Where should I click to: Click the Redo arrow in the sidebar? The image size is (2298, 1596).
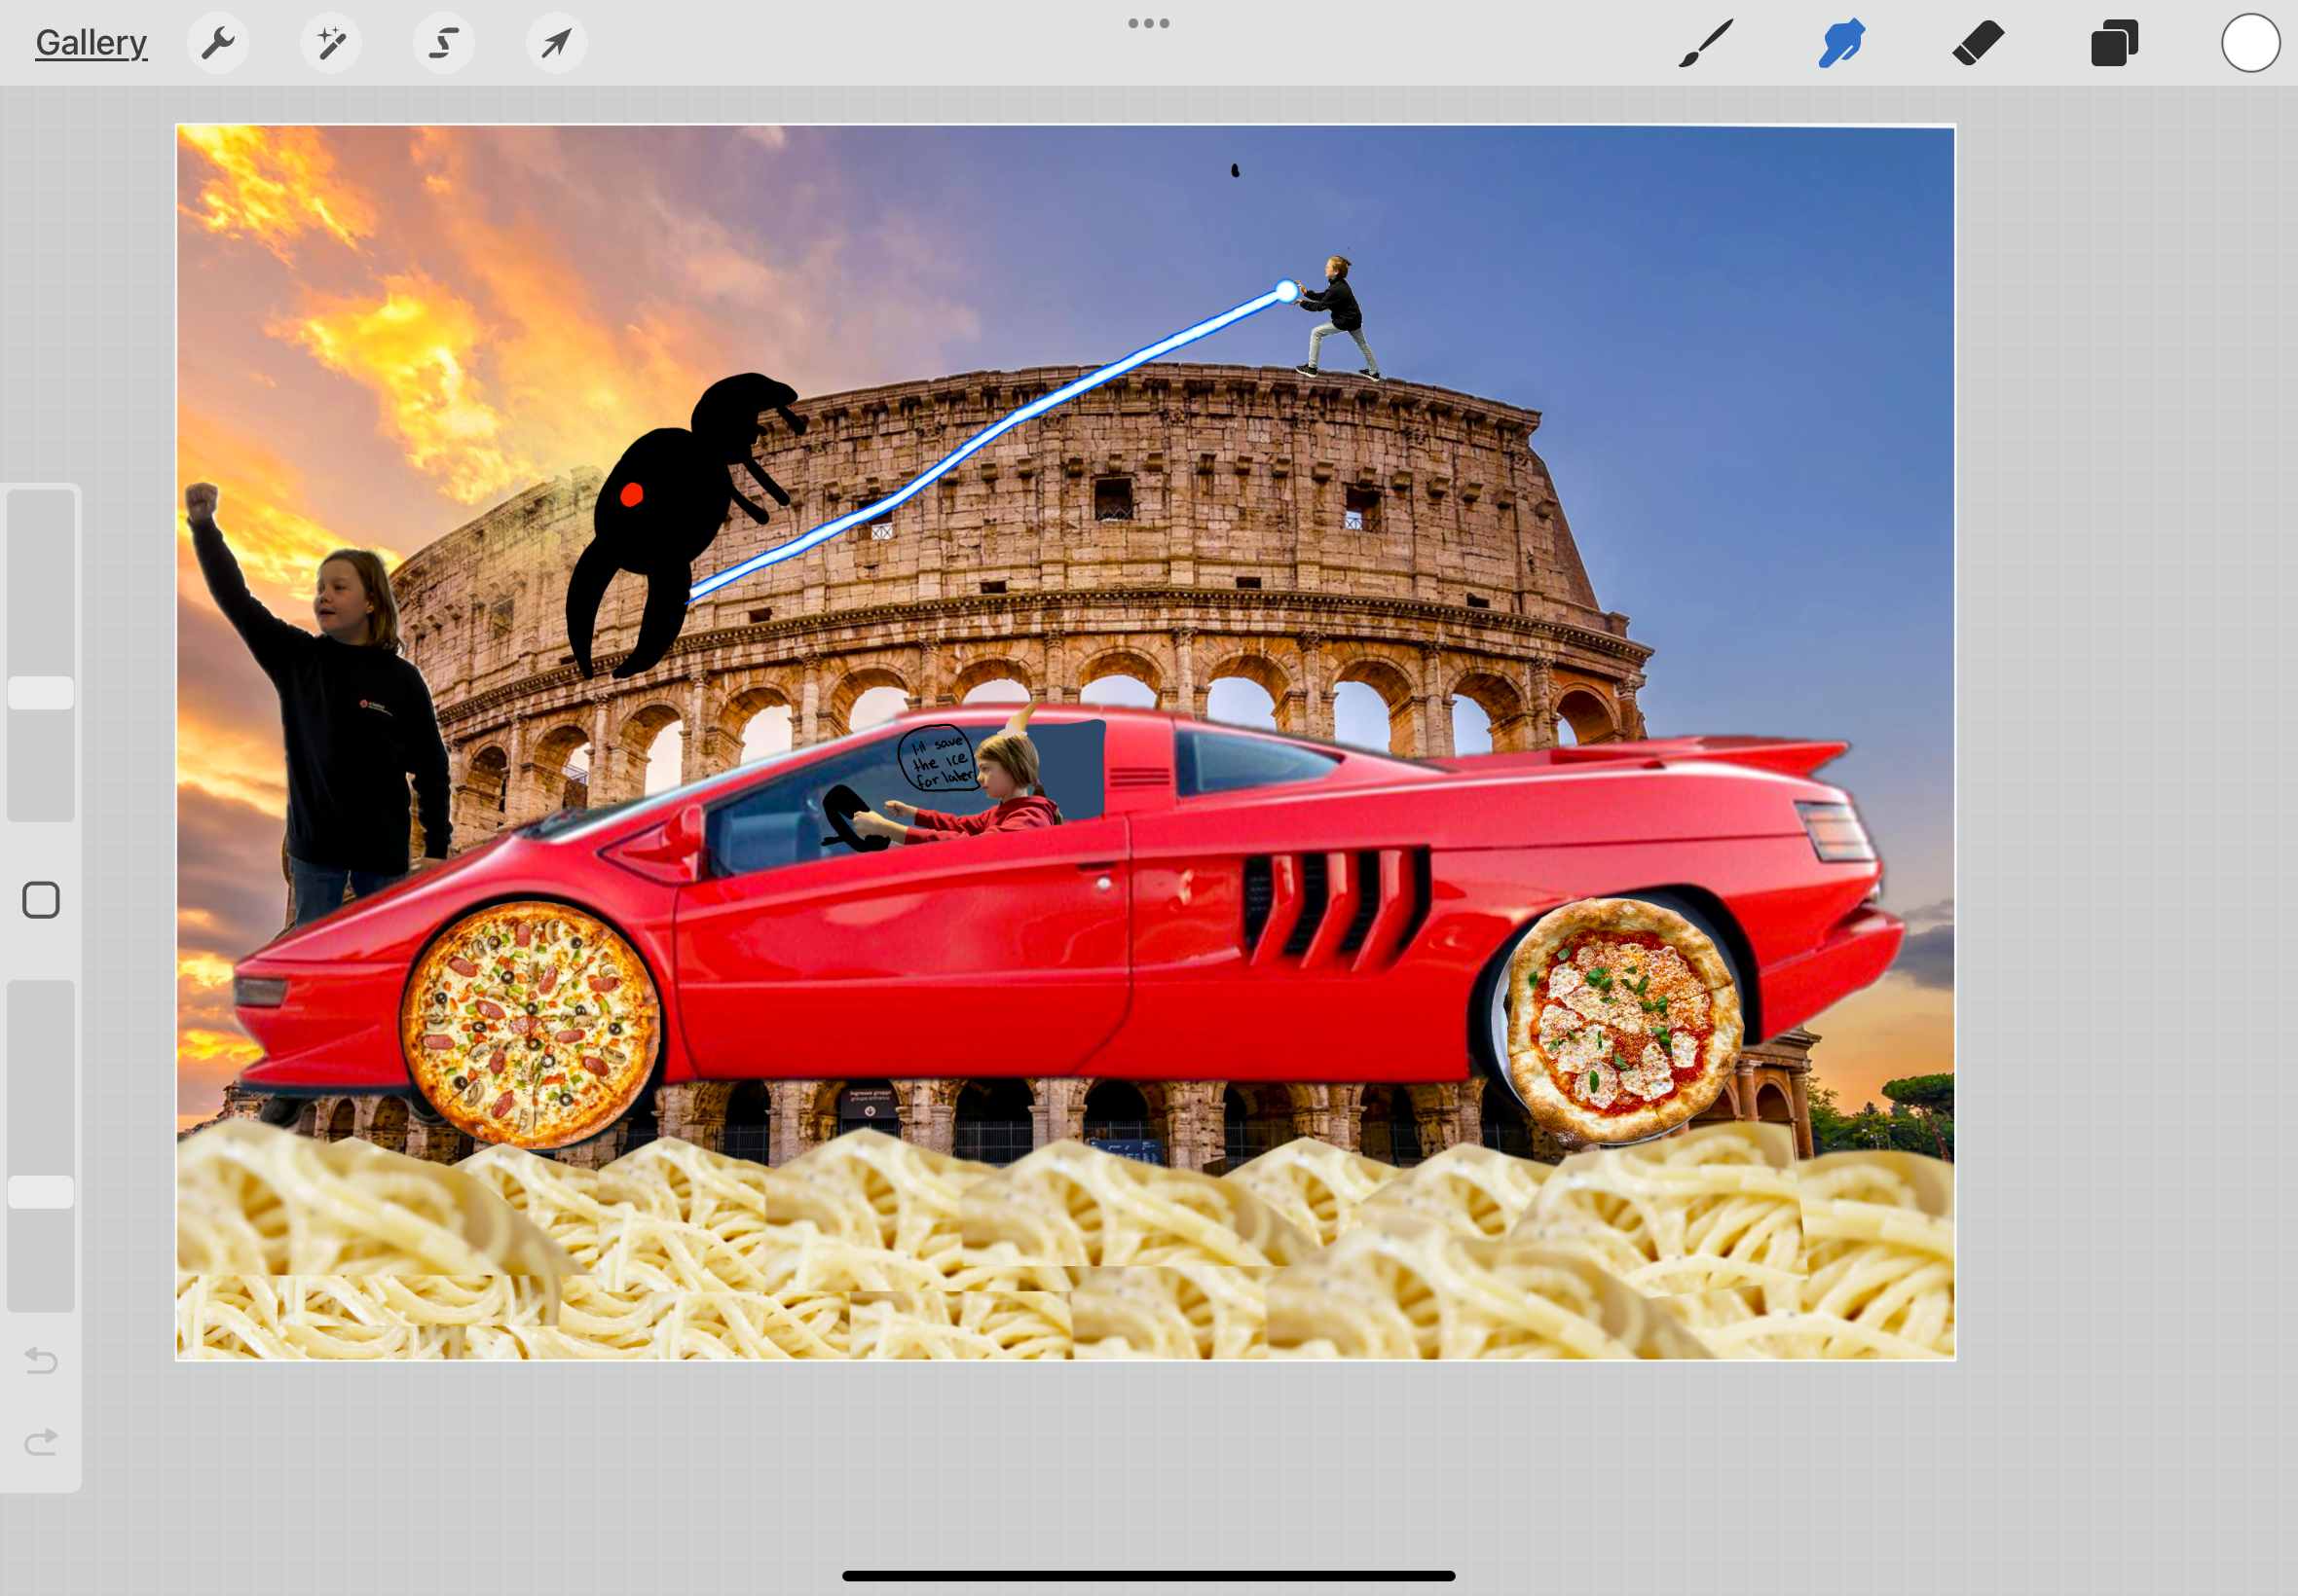[41, 1441]
